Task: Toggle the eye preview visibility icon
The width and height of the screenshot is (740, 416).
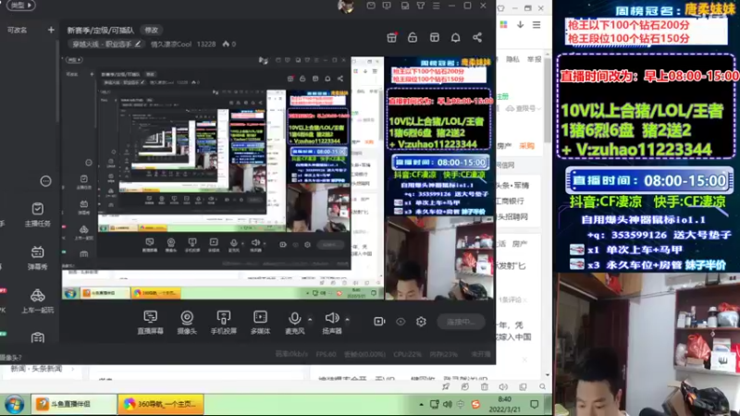Action: (401, 322)
